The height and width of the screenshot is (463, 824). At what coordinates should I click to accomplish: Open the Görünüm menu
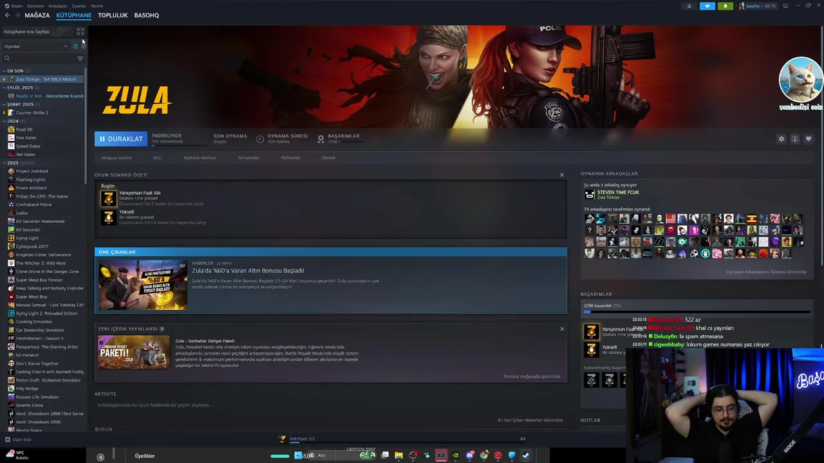(x=35, y=6)
